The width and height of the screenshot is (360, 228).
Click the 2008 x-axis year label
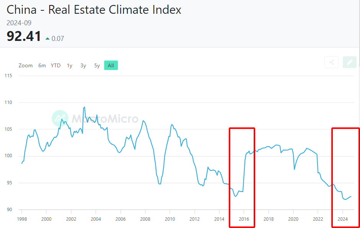pos(145,219)
